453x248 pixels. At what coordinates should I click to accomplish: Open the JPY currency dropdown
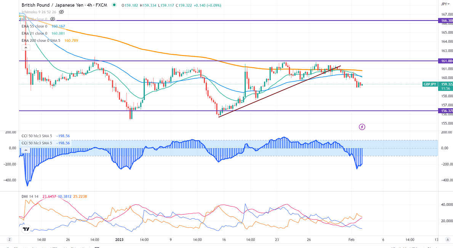444,4
